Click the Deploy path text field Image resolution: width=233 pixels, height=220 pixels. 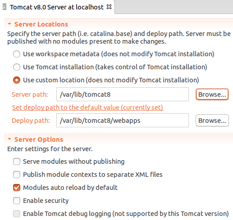[x=123, y=121]
